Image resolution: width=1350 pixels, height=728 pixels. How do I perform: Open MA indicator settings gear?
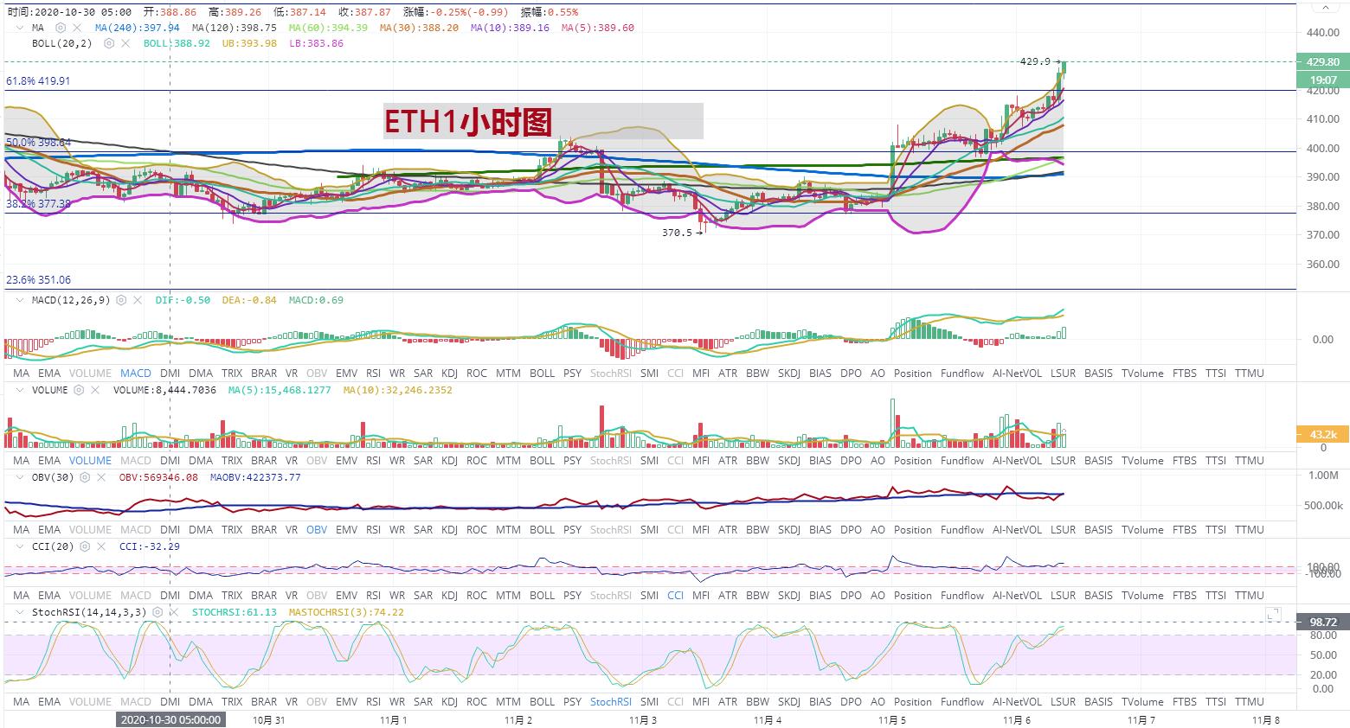pyautogui.click(x=61, y=28)
